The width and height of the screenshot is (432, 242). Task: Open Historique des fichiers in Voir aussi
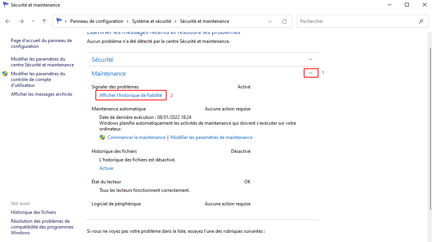coord(33,212)
